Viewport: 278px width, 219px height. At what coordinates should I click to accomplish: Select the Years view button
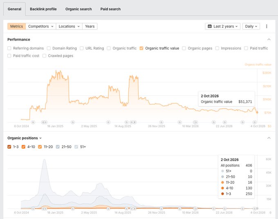pos(90,26)
